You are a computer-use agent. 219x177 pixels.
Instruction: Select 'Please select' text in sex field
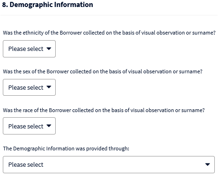[x=26, y=87]
